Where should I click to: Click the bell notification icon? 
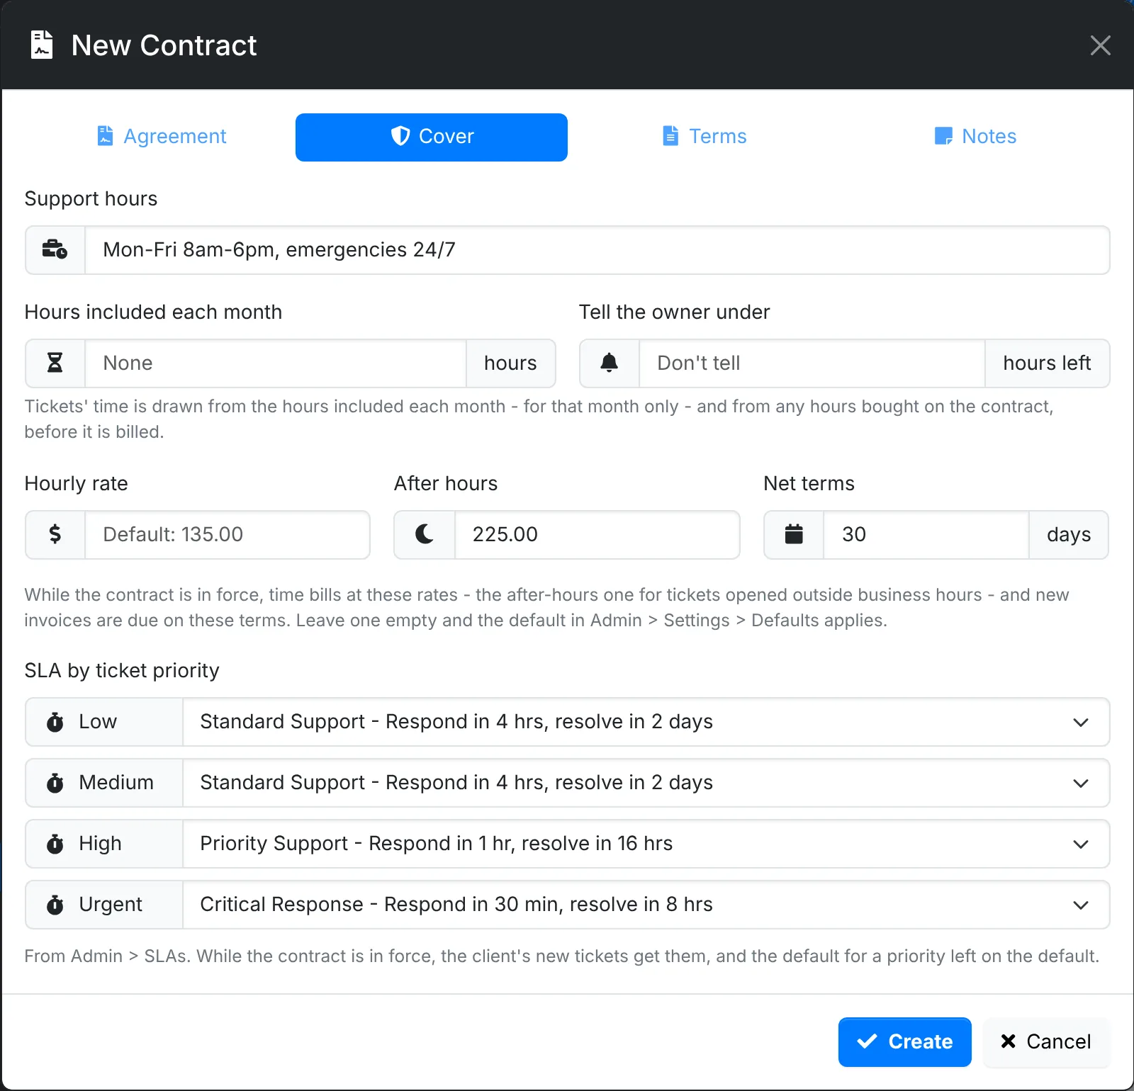tap(609, 363)
